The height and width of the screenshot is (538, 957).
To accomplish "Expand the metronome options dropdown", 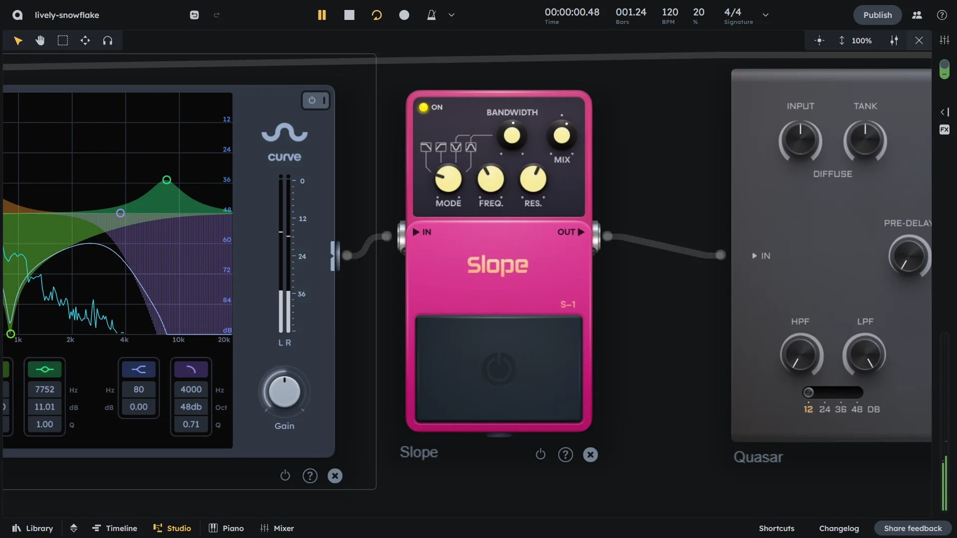I will point(452,15).
